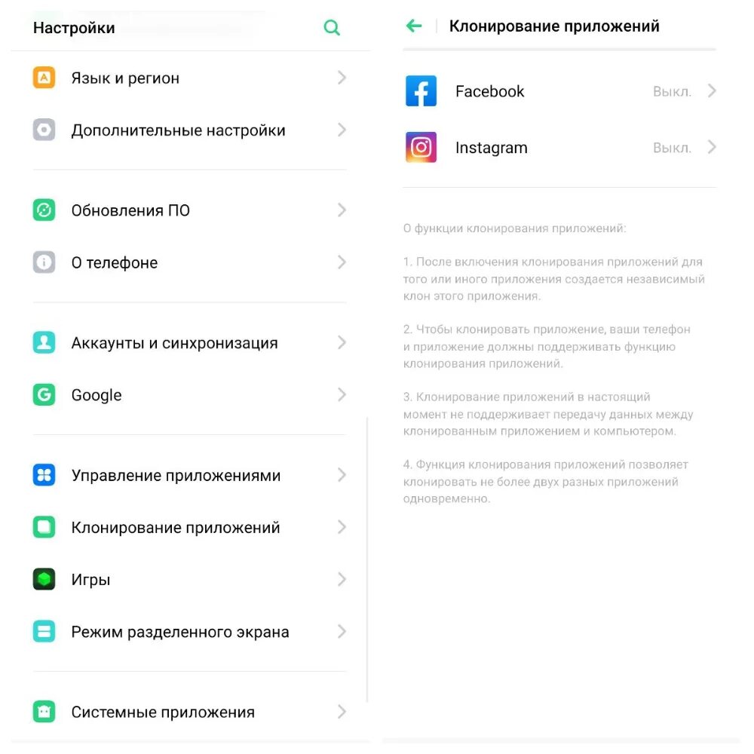The image size is (754, 754).
Task: Tap the dark Игры cube icon
Action: tap(44, 579)
